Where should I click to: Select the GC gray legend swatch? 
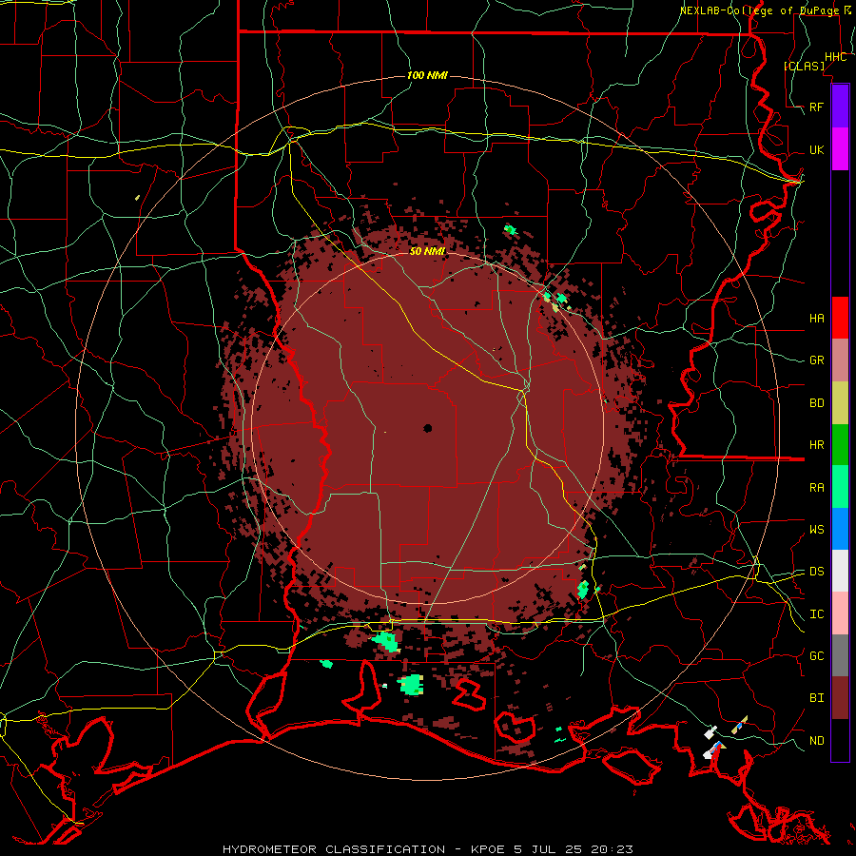[x=840, y=655]
